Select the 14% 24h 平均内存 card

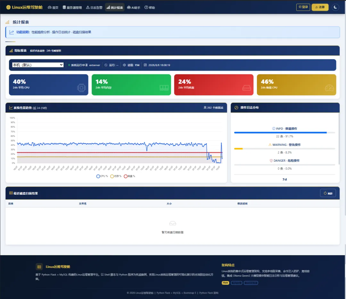pos(131,85)
